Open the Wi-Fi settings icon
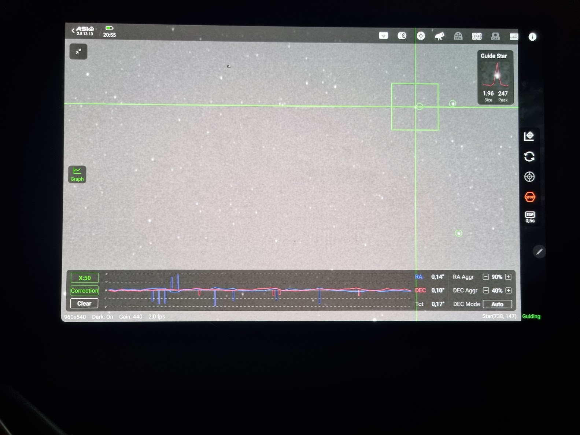The width and height of the screenshot is (580, 435). 383,36
